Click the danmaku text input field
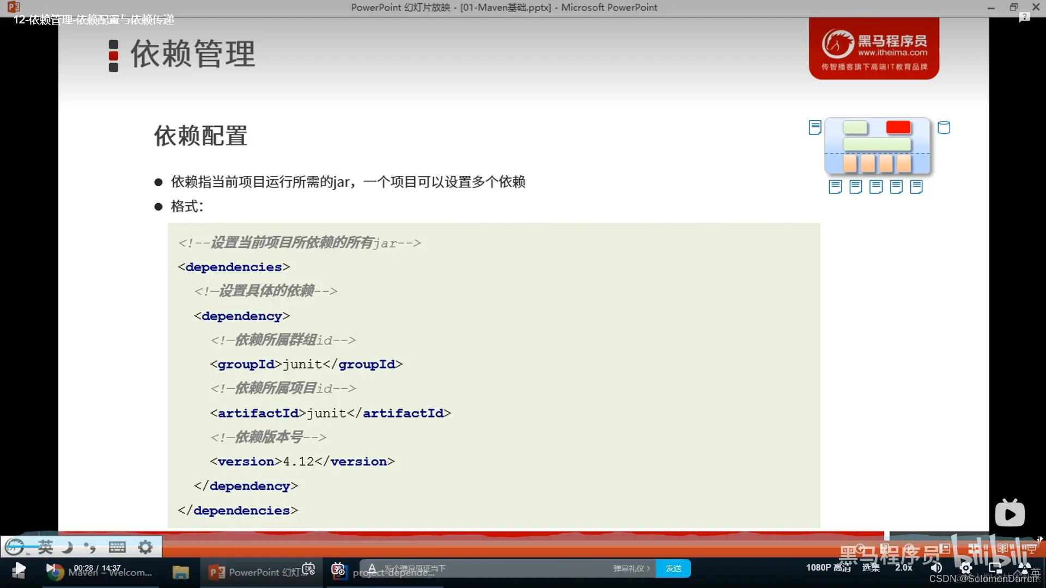1046x588 pixels. click(x=490, y=568)
